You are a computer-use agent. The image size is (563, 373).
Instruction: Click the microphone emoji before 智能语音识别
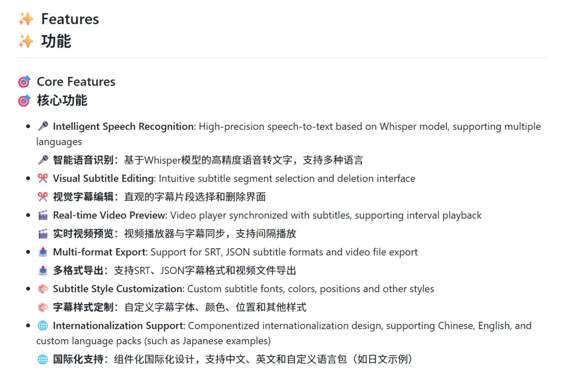pos(43,160)
